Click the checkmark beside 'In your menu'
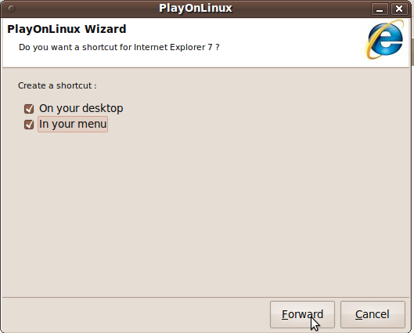The width and height of the screenshot is (414, 333). coord(29,125)
